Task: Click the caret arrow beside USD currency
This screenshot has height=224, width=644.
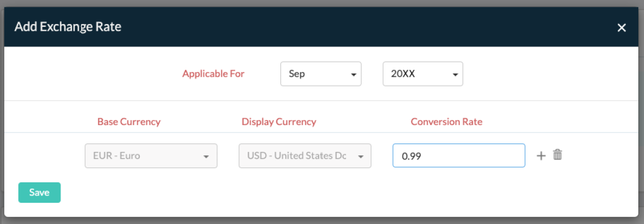Action: tap(361, 157)
